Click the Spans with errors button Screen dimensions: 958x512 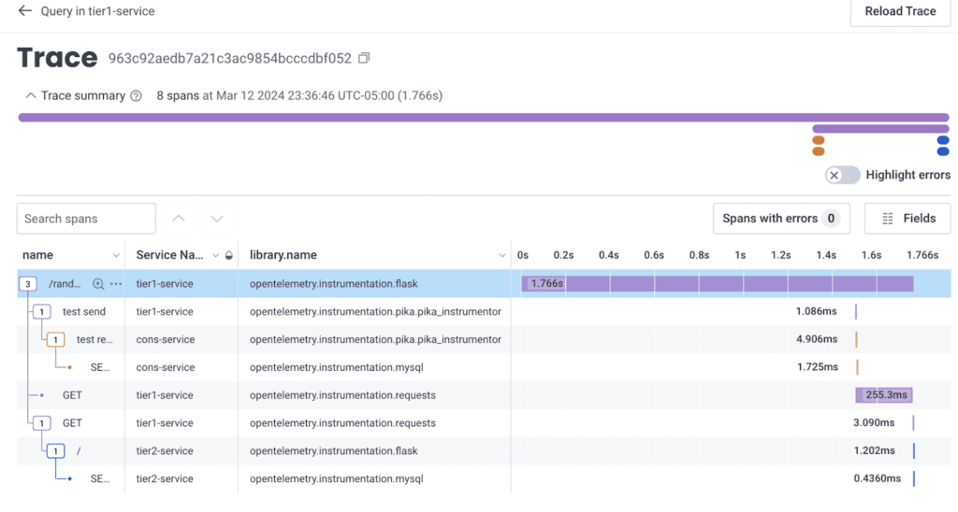(781, 219)
